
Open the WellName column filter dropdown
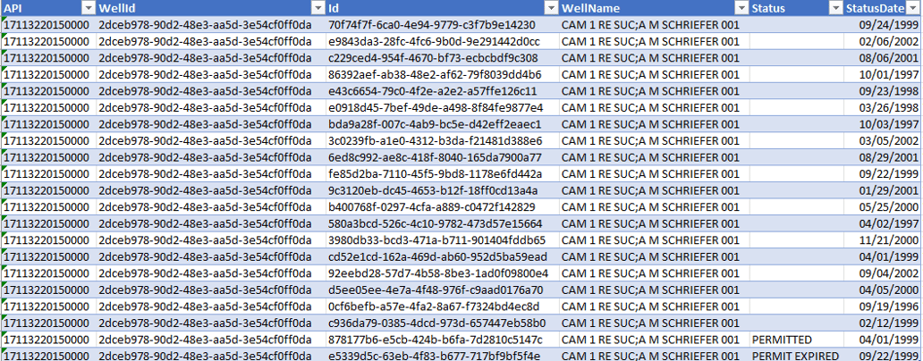(741, 8)
